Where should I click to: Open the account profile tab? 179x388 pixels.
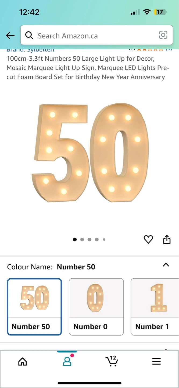[x=67, y=361]
